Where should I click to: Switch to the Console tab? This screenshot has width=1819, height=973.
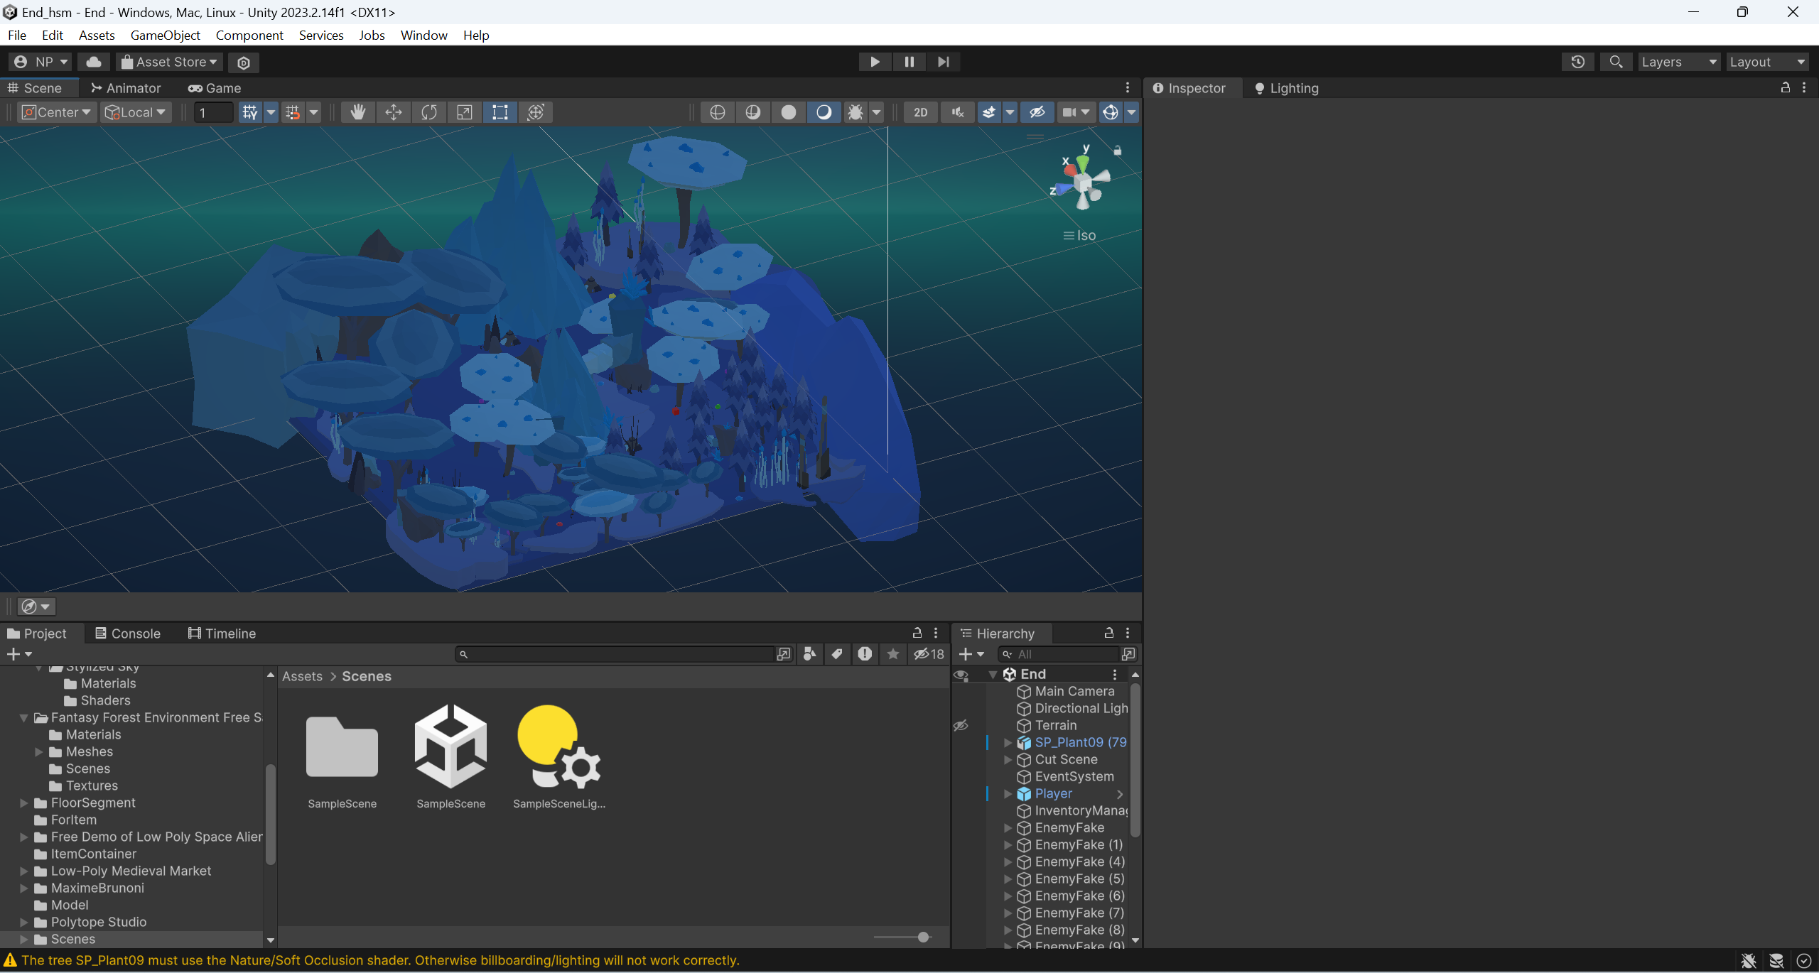tap(128, 633)
